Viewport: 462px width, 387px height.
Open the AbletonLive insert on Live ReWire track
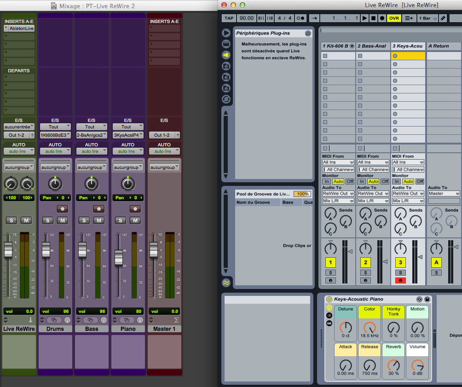[19, 29]
